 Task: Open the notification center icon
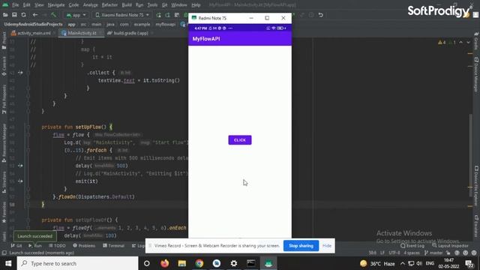469,263
